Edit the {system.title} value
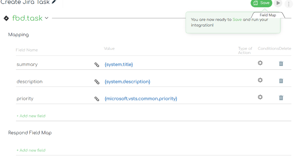This screenshot has height=156, width=294. coord(119,65)
